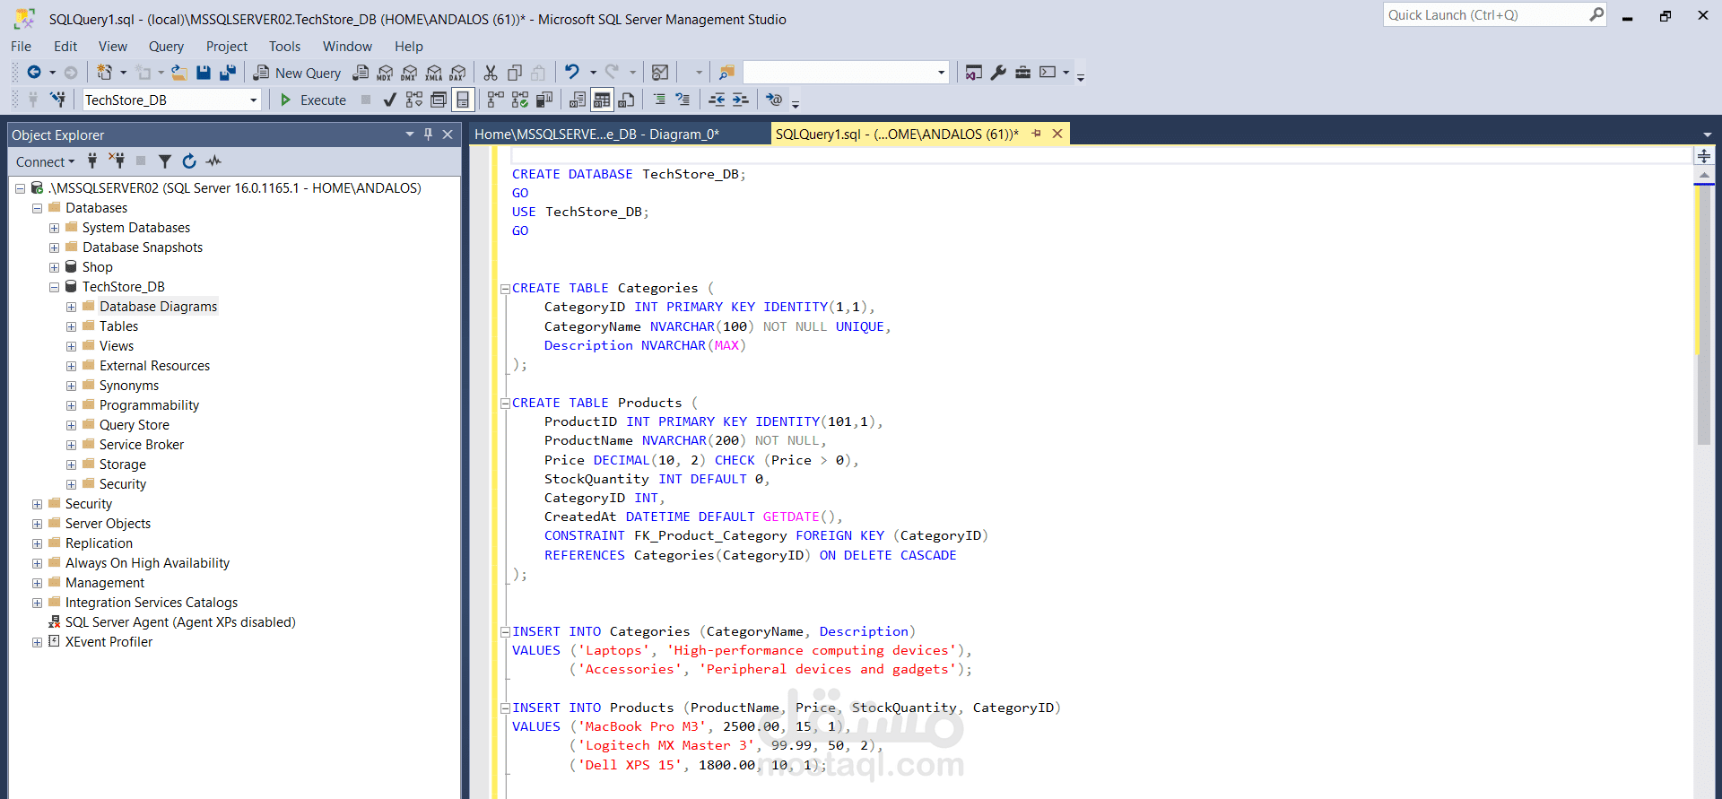Click the Change Connection icon
Image resolution: width=1722 pixels, height=799 pixels.
pos(57,100)
